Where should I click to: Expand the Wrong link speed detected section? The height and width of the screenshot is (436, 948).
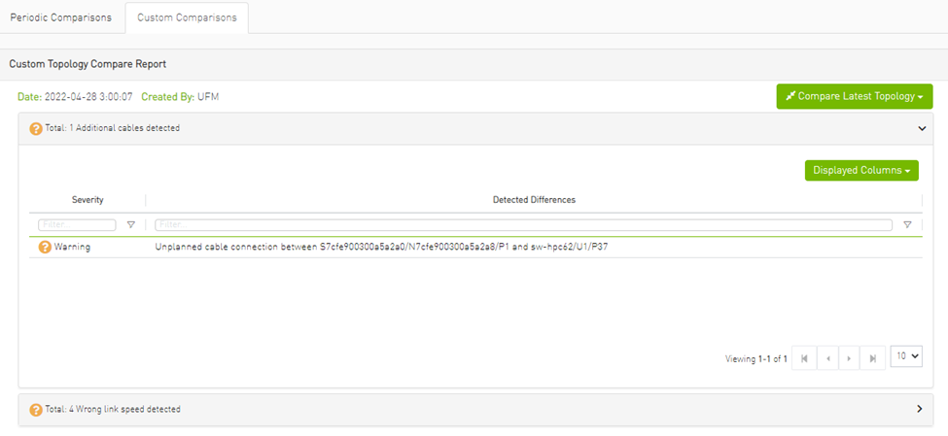920,409
